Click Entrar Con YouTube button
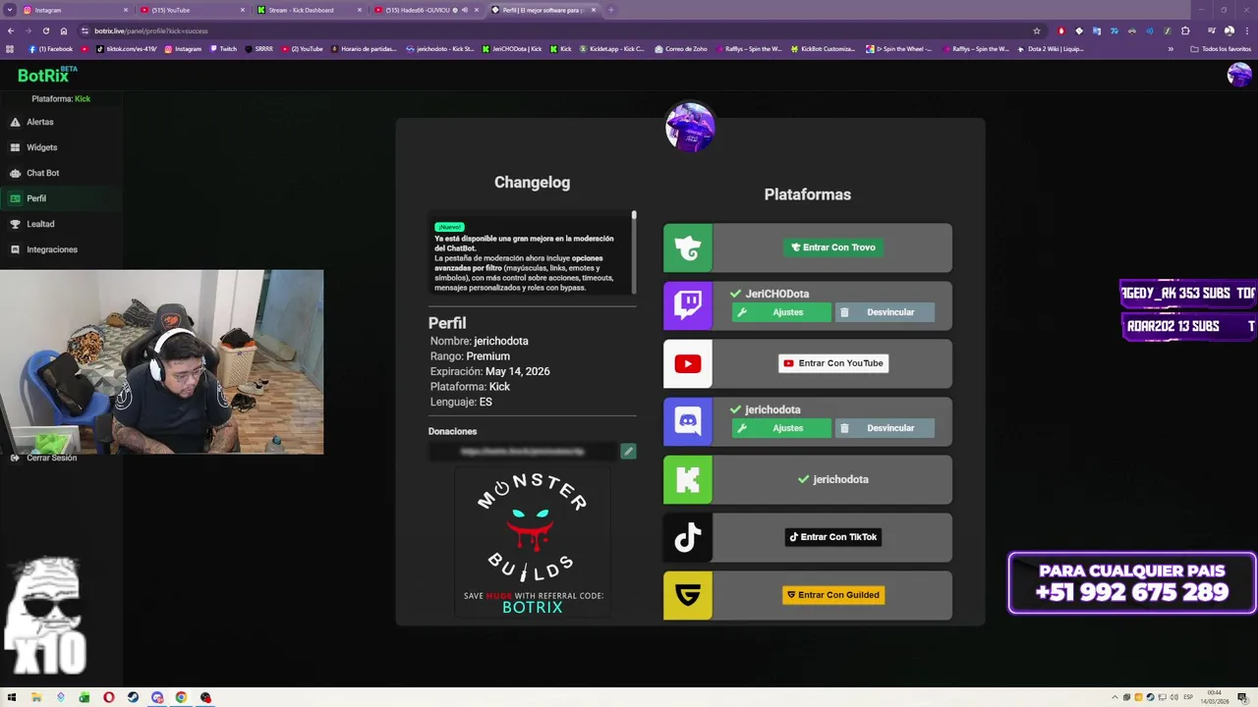Image resolution: width=1258 pixels, height=707 pixels. (833, 363)
